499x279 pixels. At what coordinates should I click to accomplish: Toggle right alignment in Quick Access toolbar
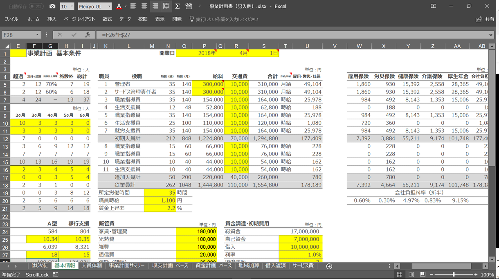click(155, 7)
